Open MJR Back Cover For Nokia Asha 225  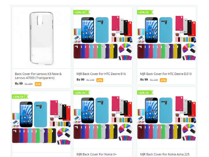[165, 154]
